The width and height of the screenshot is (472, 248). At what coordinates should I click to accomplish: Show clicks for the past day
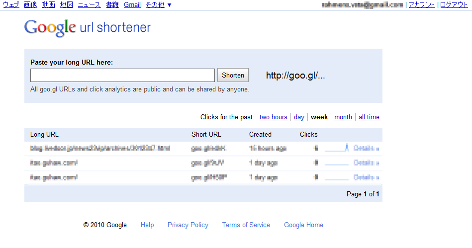(x=299, y=117)
